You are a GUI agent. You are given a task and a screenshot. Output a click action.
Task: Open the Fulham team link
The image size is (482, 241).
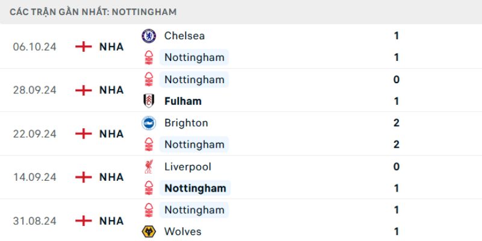coord(183,101)
